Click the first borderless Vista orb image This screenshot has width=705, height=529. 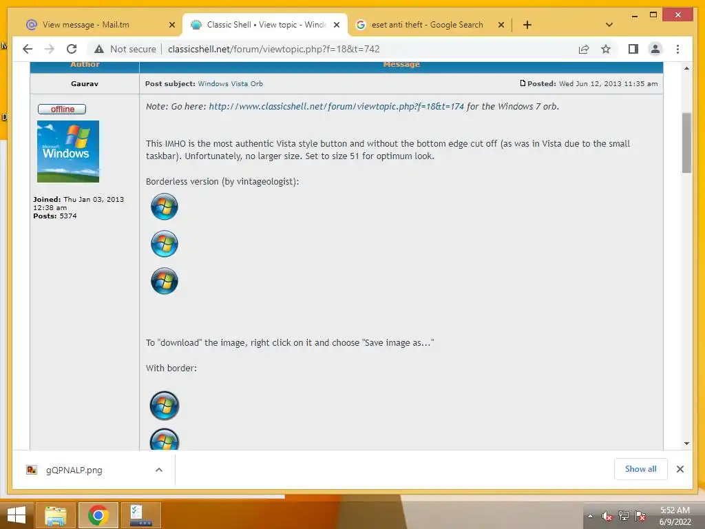coord(164,207)
